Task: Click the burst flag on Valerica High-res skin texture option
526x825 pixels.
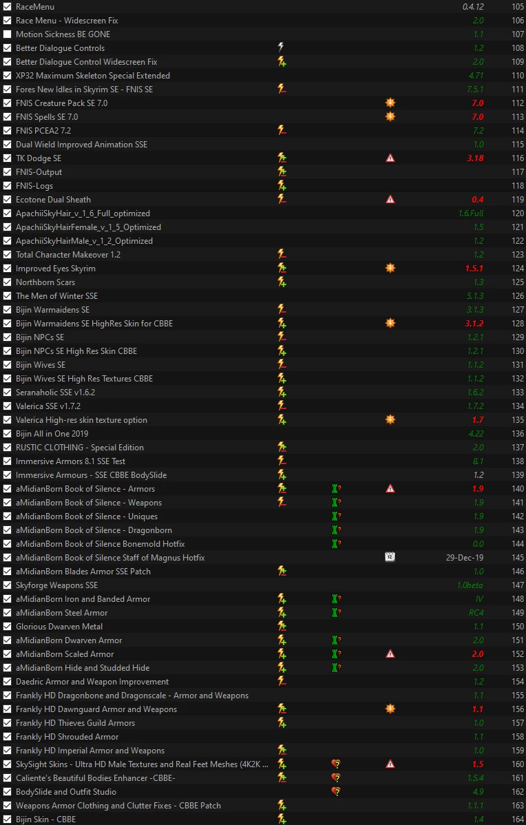Action: tap(390, 419)
